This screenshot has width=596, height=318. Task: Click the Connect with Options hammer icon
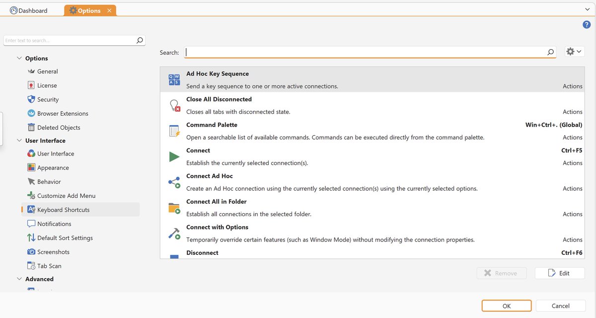(x=174, y=234)
